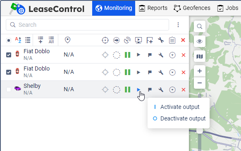Expand the circled dropdown arrow in Shelby row
241x151 pixels.
point(172,90)
